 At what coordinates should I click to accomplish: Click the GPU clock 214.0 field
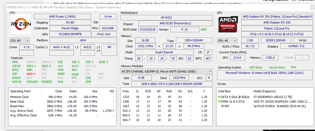tap(237, 58)
